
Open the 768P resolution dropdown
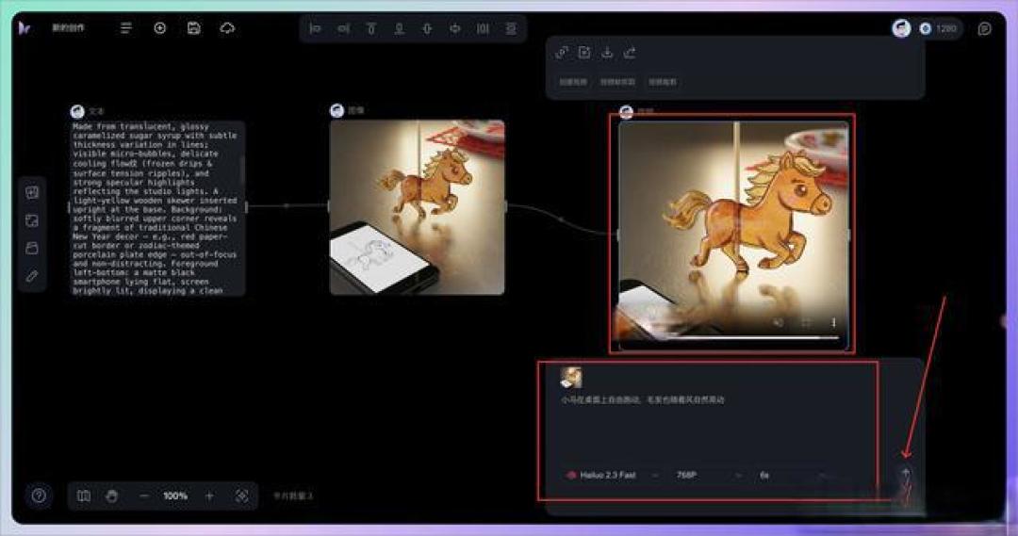pyautogui.click(x=708, y=475)
